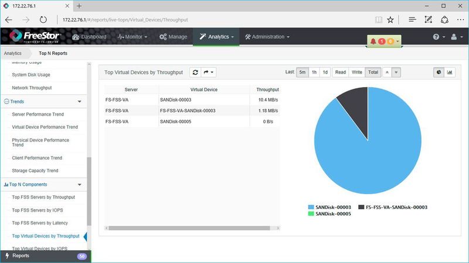Screen dimensions: 469x263
Task: Add page to favorites star
Action: point(390,20)
